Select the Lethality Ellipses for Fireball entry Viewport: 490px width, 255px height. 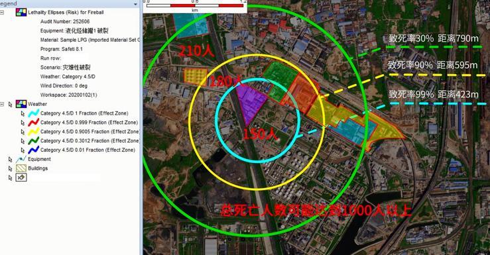(x=66, y=12)
